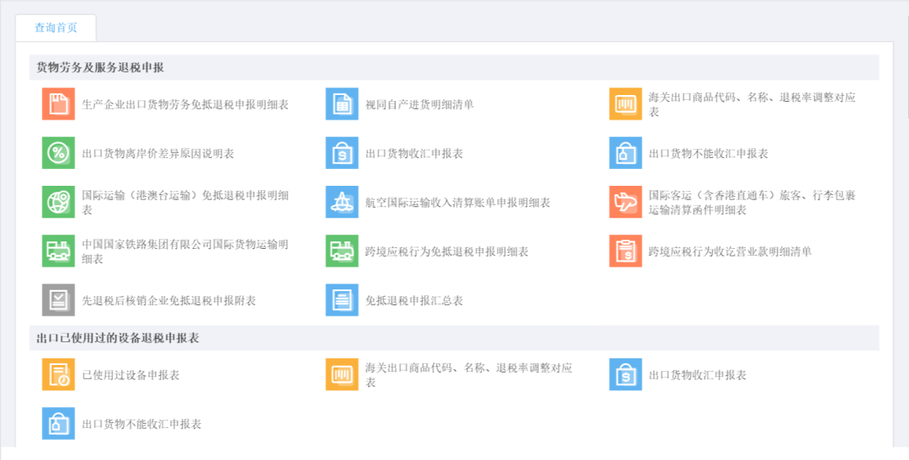
Task: Click the orange 已使用过设备申报表 icon
Action: [58, 374]
